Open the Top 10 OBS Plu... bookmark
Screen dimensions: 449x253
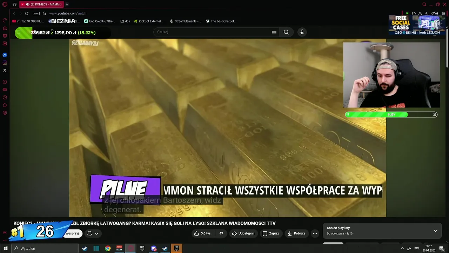[28, 21]
